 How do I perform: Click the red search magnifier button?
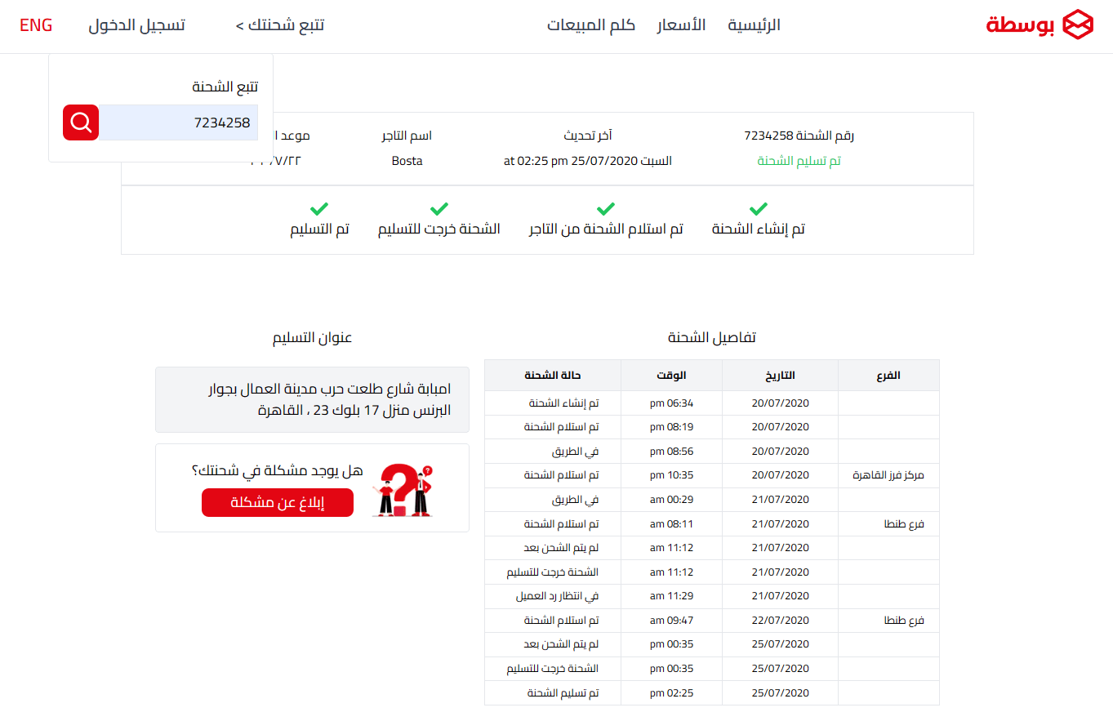click(x=81, y=122)
